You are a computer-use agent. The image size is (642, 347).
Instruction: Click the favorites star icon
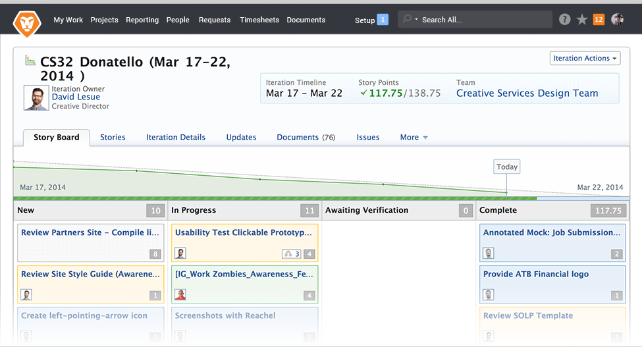582,20
